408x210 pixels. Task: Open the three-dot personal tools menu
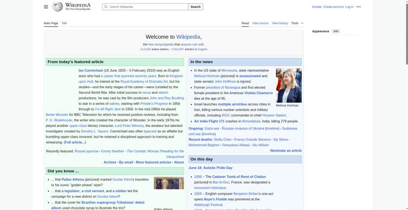[359, 7]
